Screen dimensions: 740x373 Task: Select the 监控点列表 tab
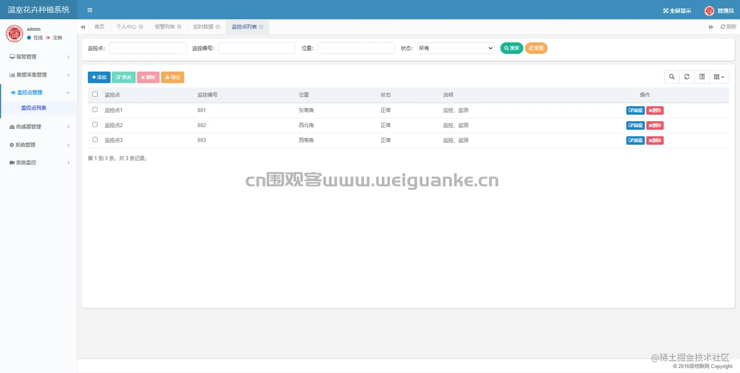[244, 27]
